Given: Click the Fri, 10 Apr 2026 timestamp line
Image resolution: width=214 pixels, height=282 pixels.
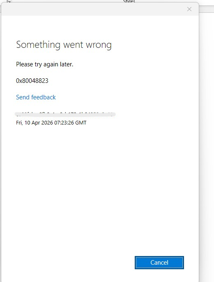Looking at the screenshot, I should pyautogui.click(x=51, y=123).
